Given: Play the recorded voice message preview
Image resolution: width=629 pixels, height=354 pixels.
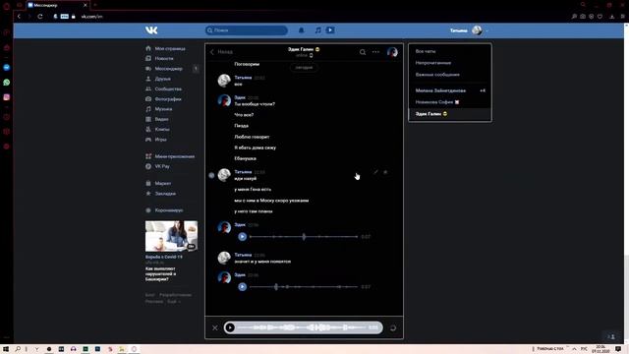Looking at the screenshot, I should click(230, 327).
